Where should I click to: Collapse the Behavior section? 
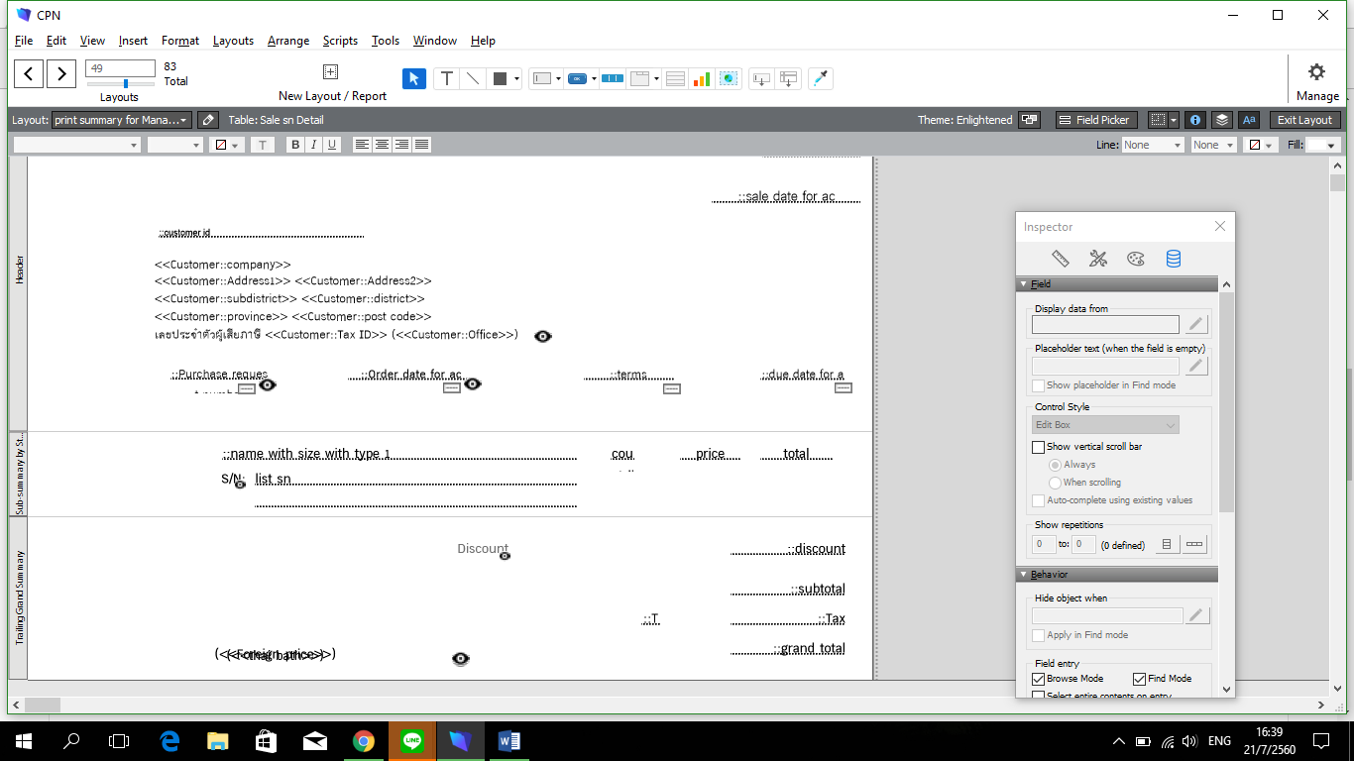[1024, 575]
